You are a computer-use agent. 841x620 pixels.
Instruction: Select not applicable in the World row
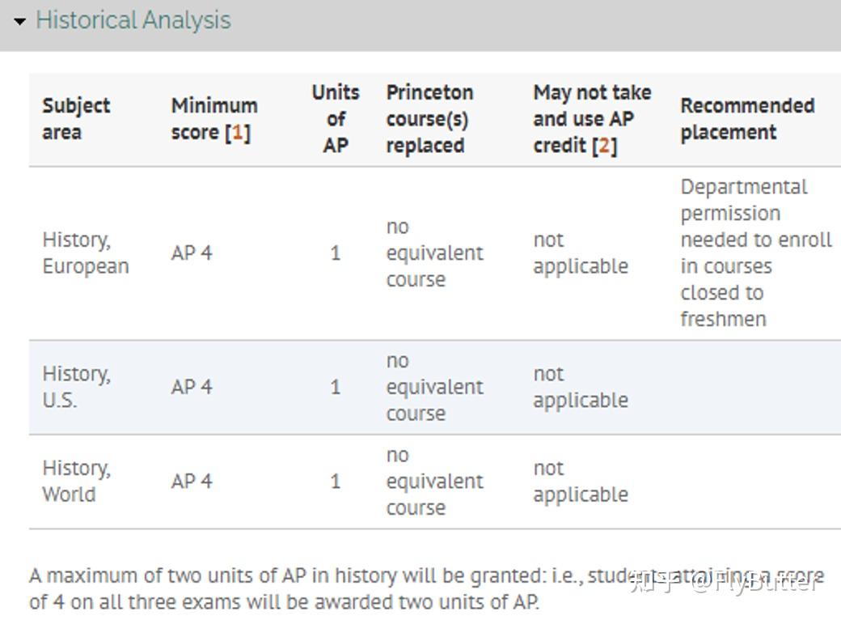580,481
